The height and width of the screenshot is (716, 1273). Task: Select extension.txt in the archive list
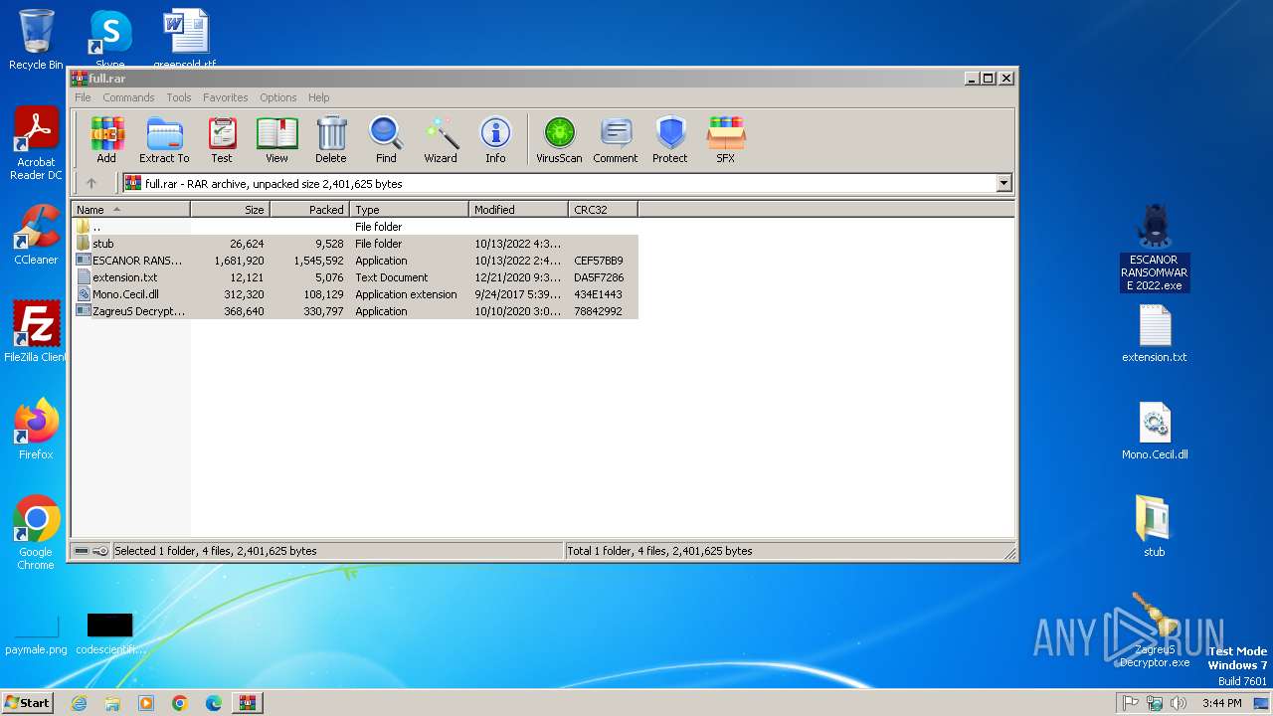click(355, 277)
